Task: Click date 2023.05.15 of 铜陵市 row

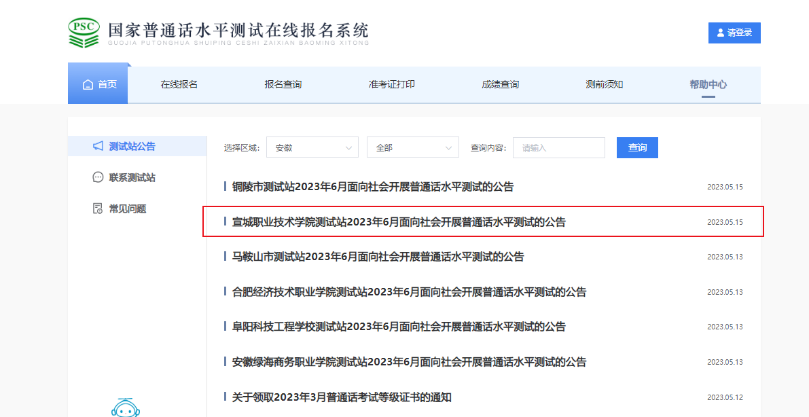Action: coord(725,187)
